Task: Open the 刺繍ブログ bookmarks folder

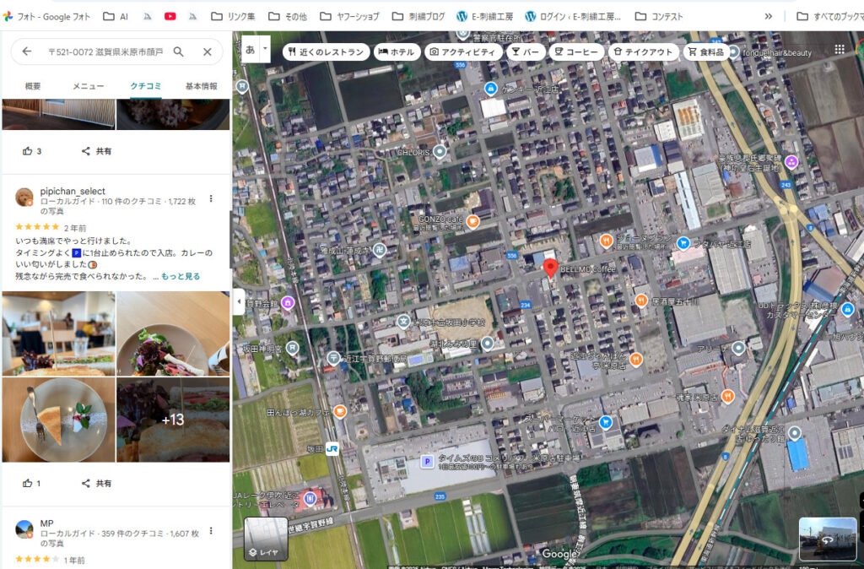Action: (x=418, y=17)
